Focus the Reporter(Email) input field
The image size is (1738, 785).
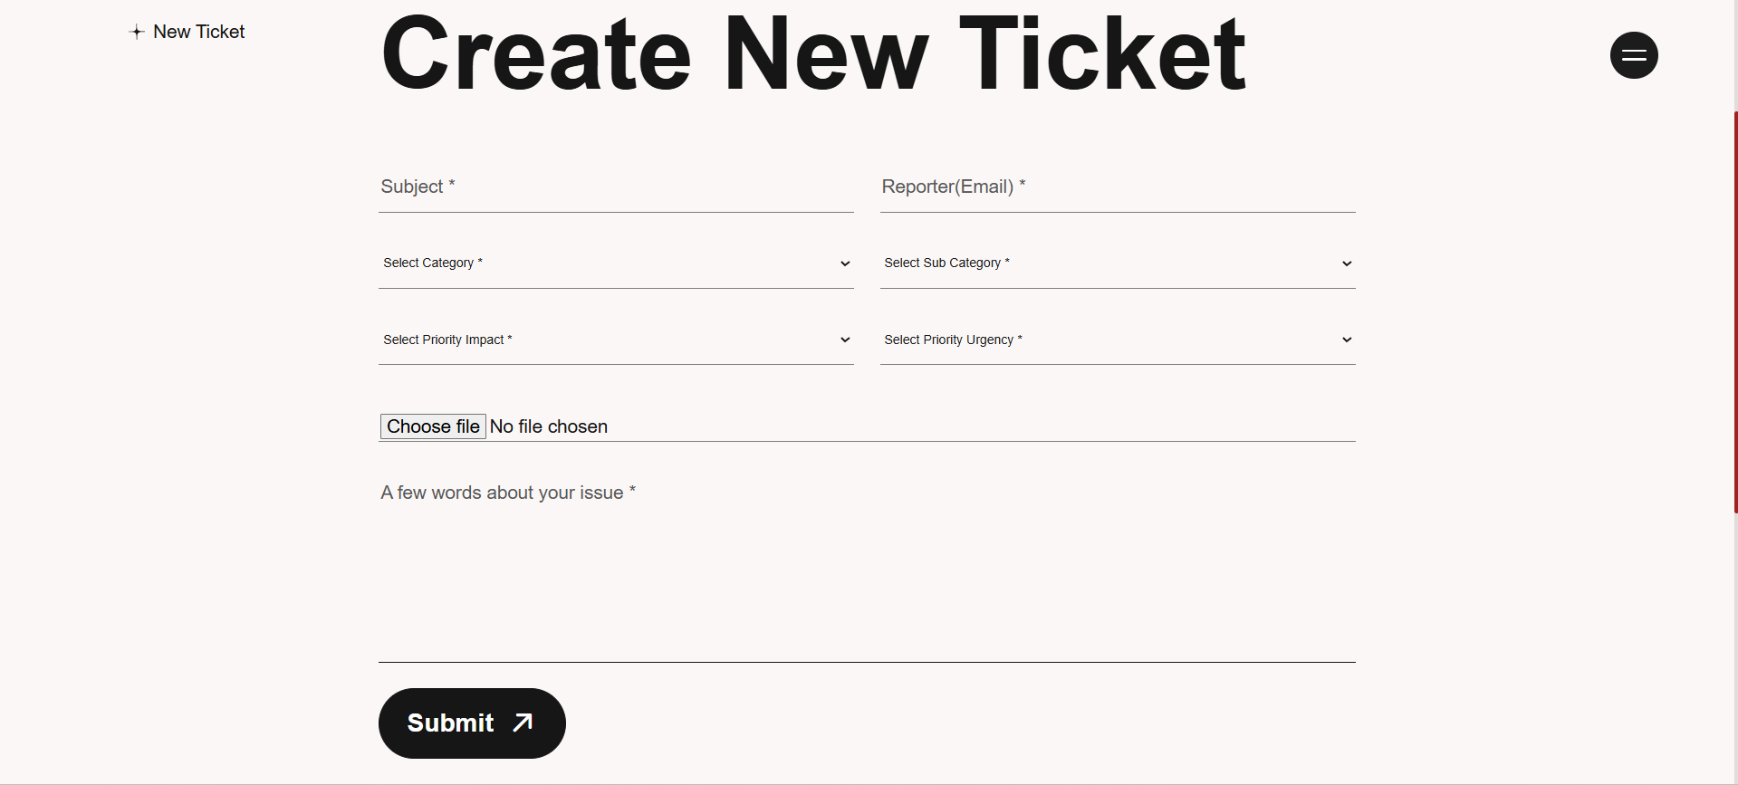click(1118, 187)
